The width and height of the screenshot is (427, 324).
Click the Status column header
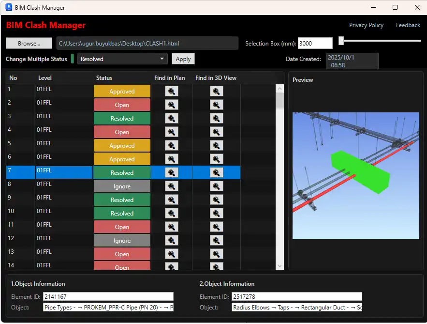coord(104,78)
